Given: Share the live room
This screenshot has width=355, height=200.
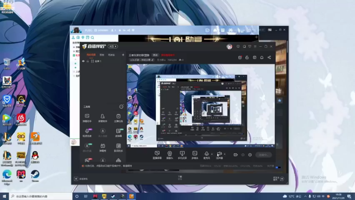Looking at the screenshot, I should pos(269,58).
